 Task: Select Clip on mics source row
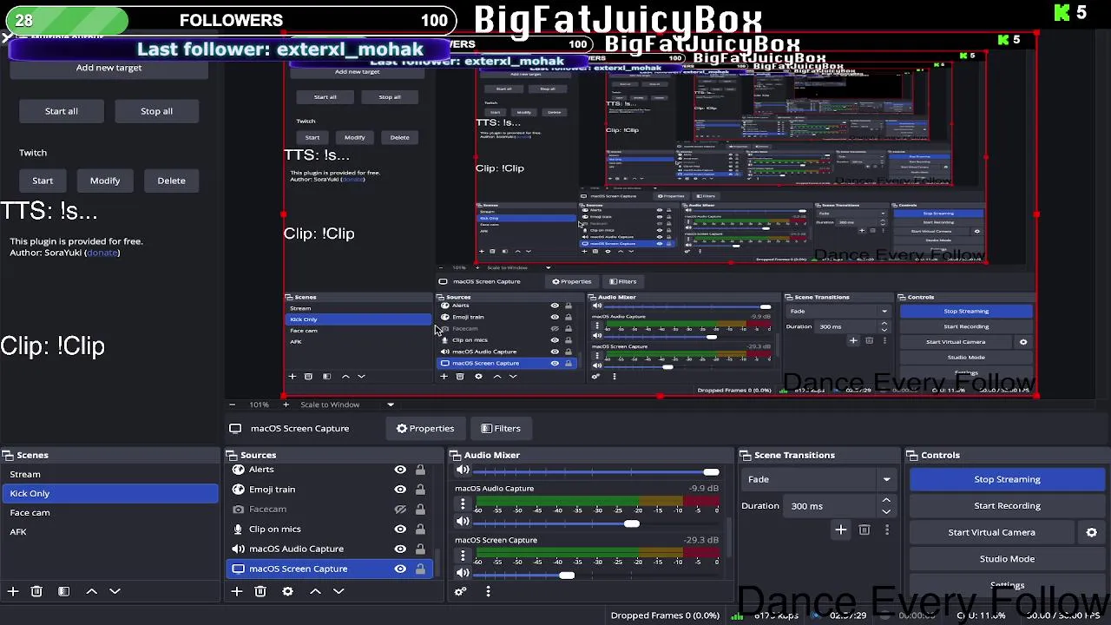click(330, 529)
